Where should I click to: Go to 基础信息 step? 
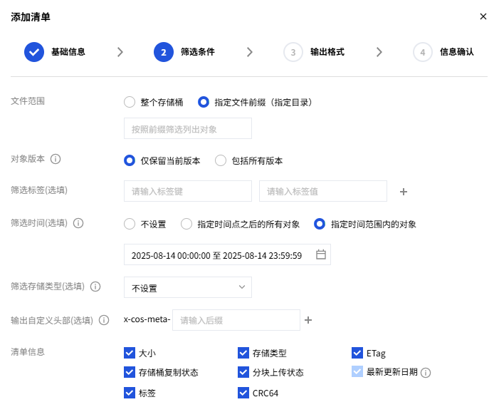(56, 52)
